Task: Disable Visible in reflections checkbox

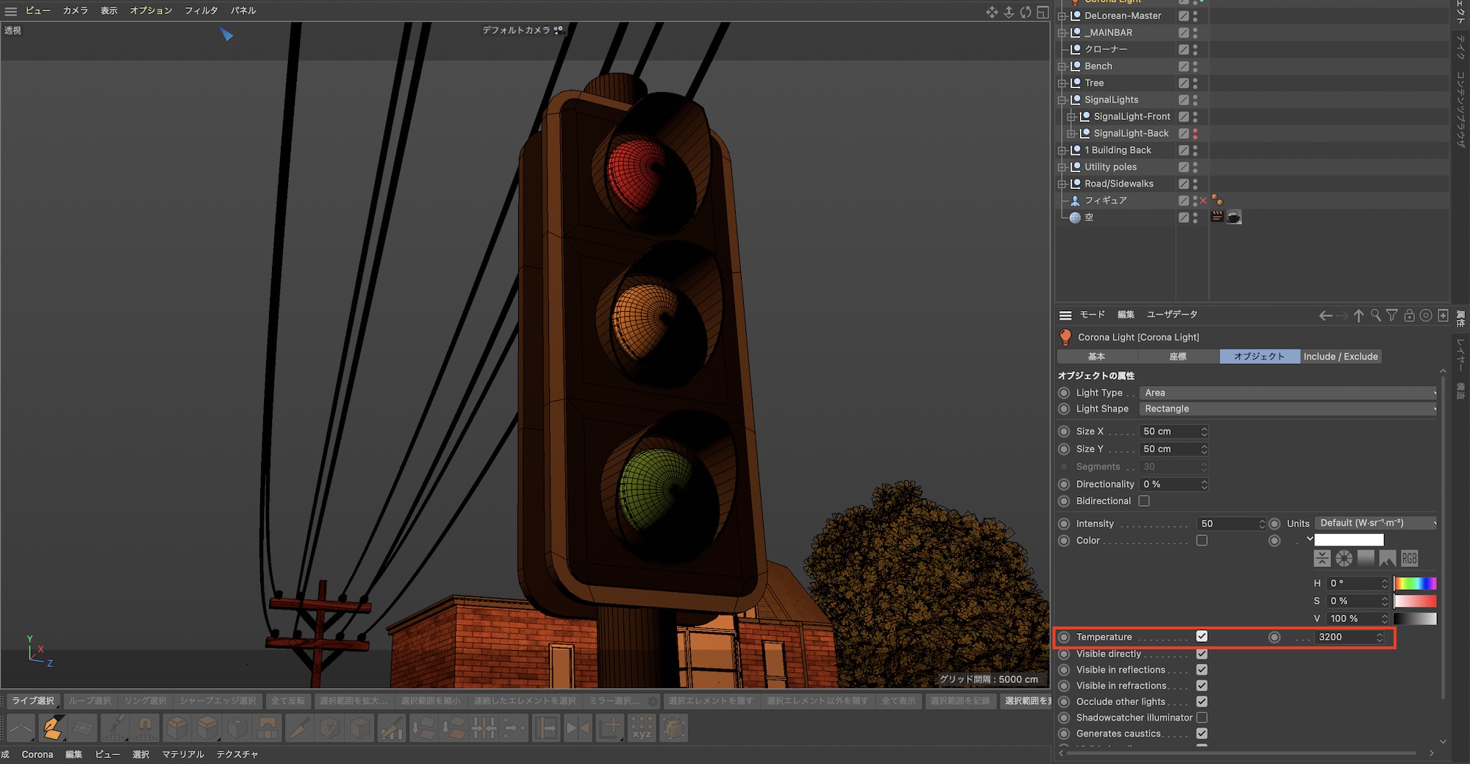Action: tap(1202, 670)
